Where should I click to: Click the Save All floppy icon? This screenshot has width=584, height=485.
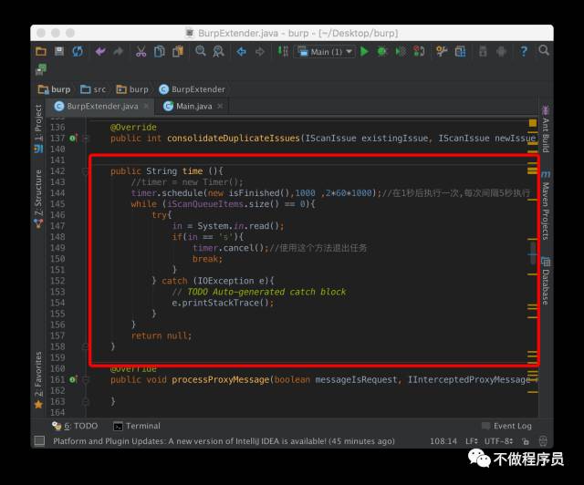pos(59,51)
